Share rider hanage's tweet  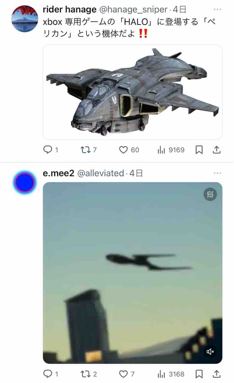(216, 150)
